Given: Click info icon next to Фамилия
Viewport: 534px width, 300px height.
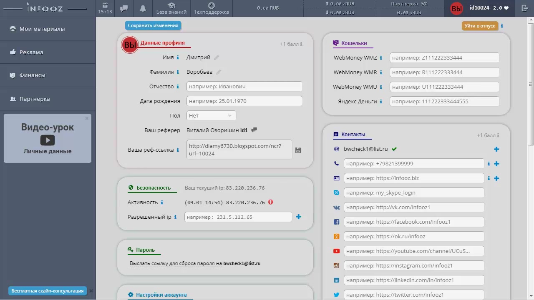Looking at the screenshot, I should (178, 72).
